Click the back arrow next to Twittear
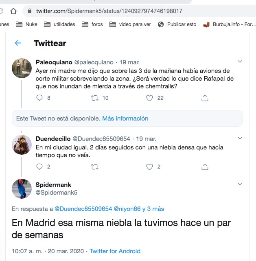The image size is (256, 261). [x=18, y=43]
